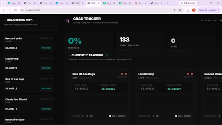222x125 pixels.
Task: Open the Chrome three-dot menu
Action: click(218, 10)
